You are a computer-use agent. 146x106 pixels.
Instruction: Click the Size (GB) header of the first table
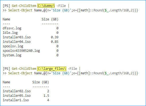[50, 19]
